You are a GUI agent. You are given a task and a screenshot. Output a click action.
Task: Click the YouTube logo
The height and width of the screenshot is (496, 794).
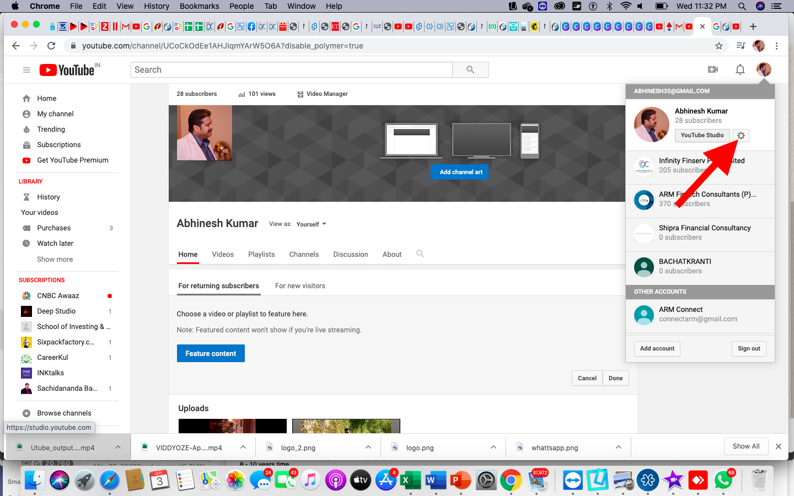coord(69,70)
